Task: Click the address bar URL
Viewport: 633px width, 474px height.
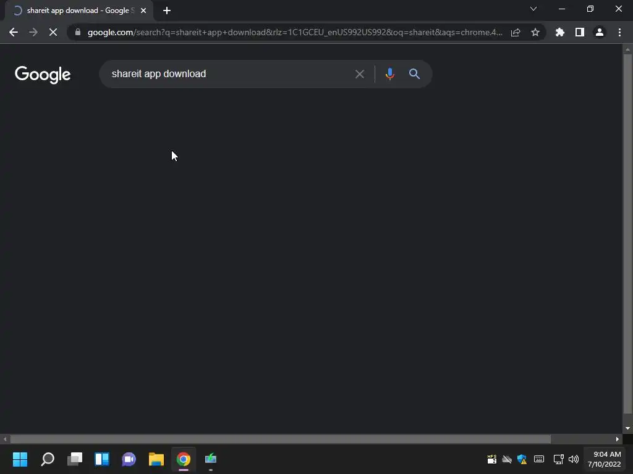Action: click(295, 32)
